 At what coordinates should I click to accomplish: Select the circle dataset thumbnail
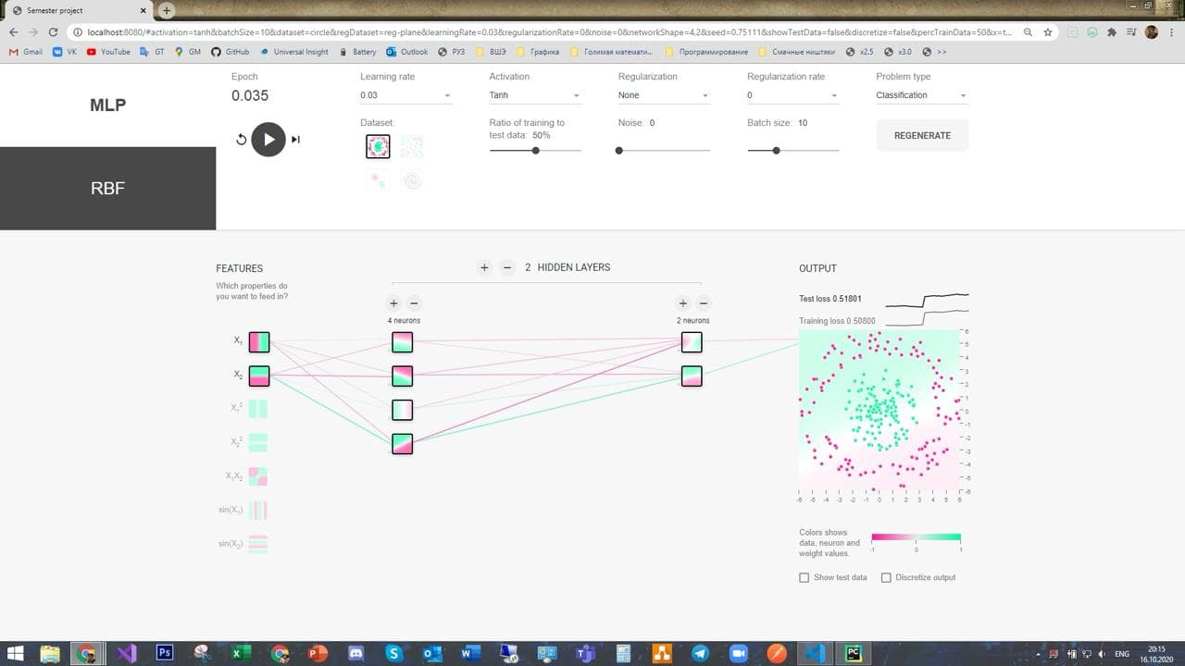pyautogui.click(x=378, y=146)
